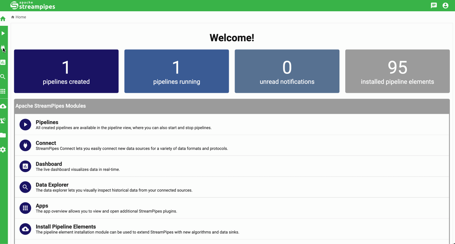The height and width of the screenshot is (244, 455).
Task: Open Settings via sidebar gear icon
Action: (x=3, y=150)
